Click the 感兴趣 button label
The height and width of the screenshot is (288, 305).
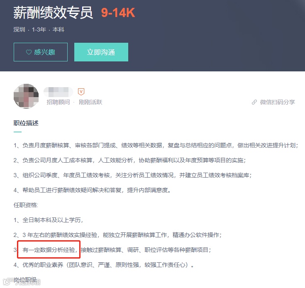click(x=45, y=52)
